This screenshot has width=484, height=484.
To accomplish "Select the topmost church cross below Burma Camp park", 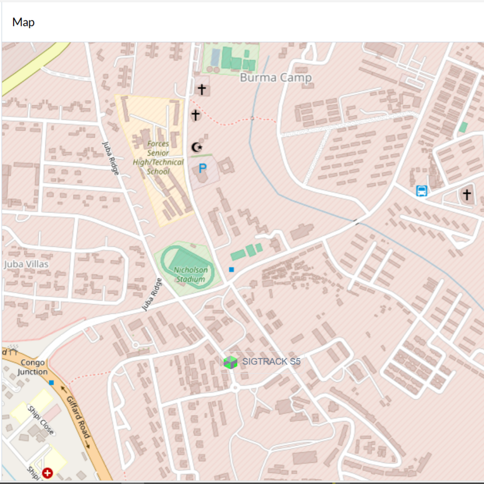I will coord(202,89).
